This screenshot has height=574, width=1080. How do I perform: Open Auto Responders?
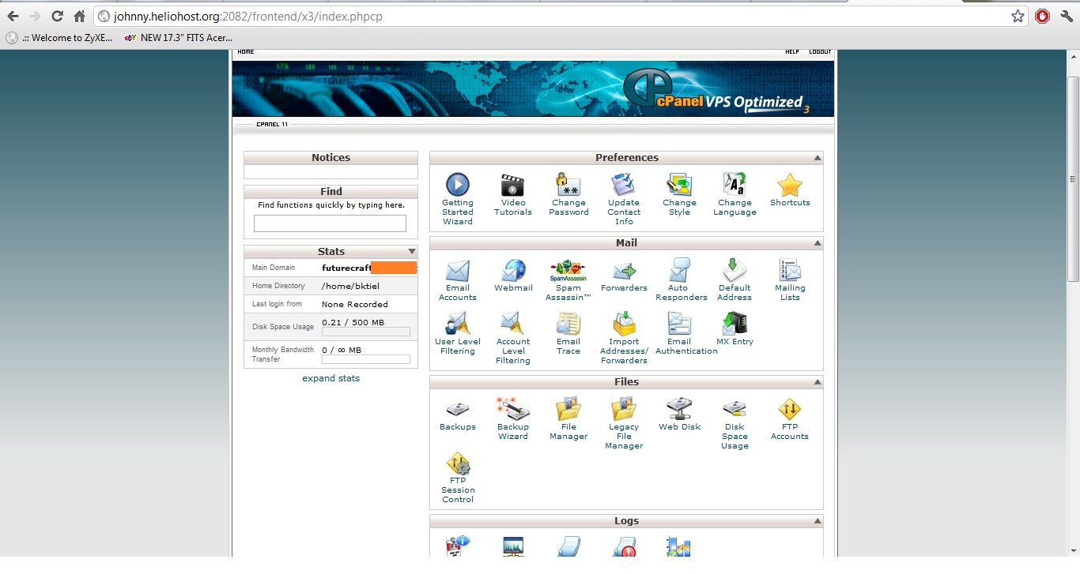pos(679,280)
